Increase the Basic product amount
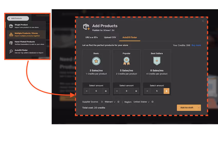218x145 pixels. click(x=106, y=91)
